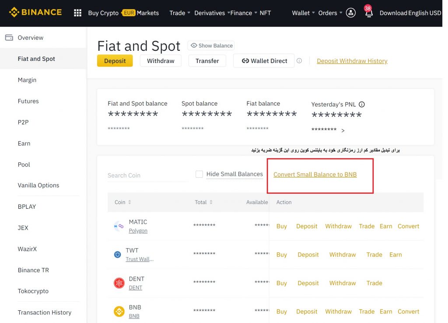Click the Trust Wall... coin name link

(140, 259)
